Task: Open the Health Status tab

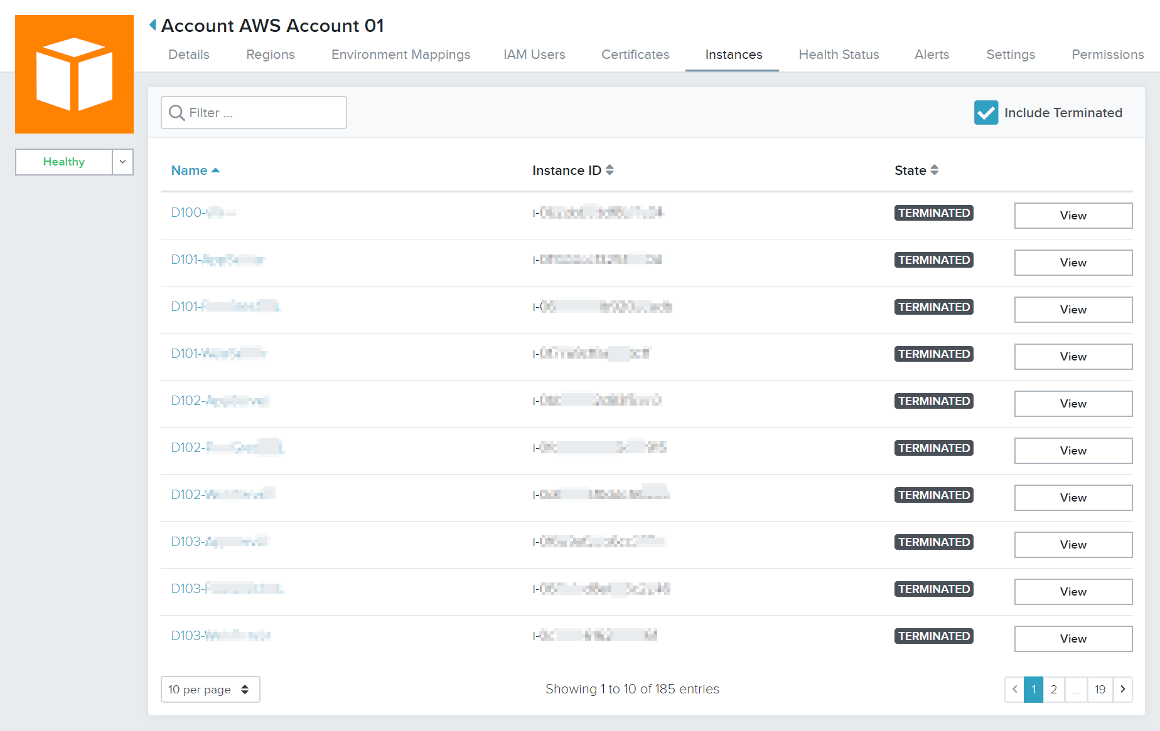Action: click(x=839, y=55)
